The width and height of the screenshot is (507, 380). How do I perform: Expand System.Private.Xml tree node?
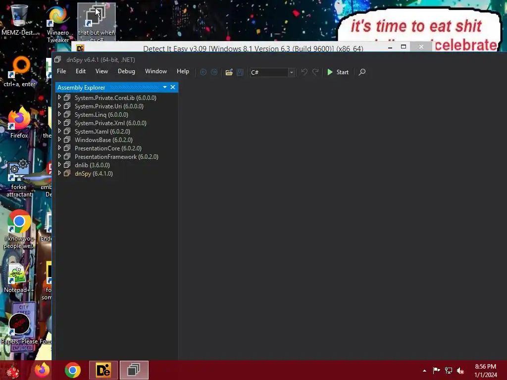tap(59, 123)
